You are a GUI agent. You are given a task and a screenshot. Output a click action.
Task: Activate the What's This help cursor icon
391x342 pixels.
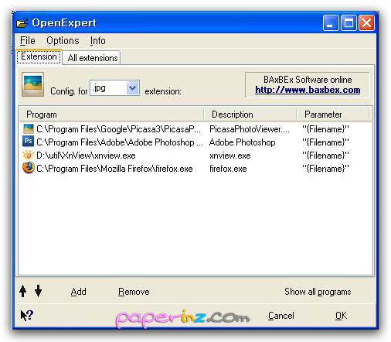(x=27, y=315)
